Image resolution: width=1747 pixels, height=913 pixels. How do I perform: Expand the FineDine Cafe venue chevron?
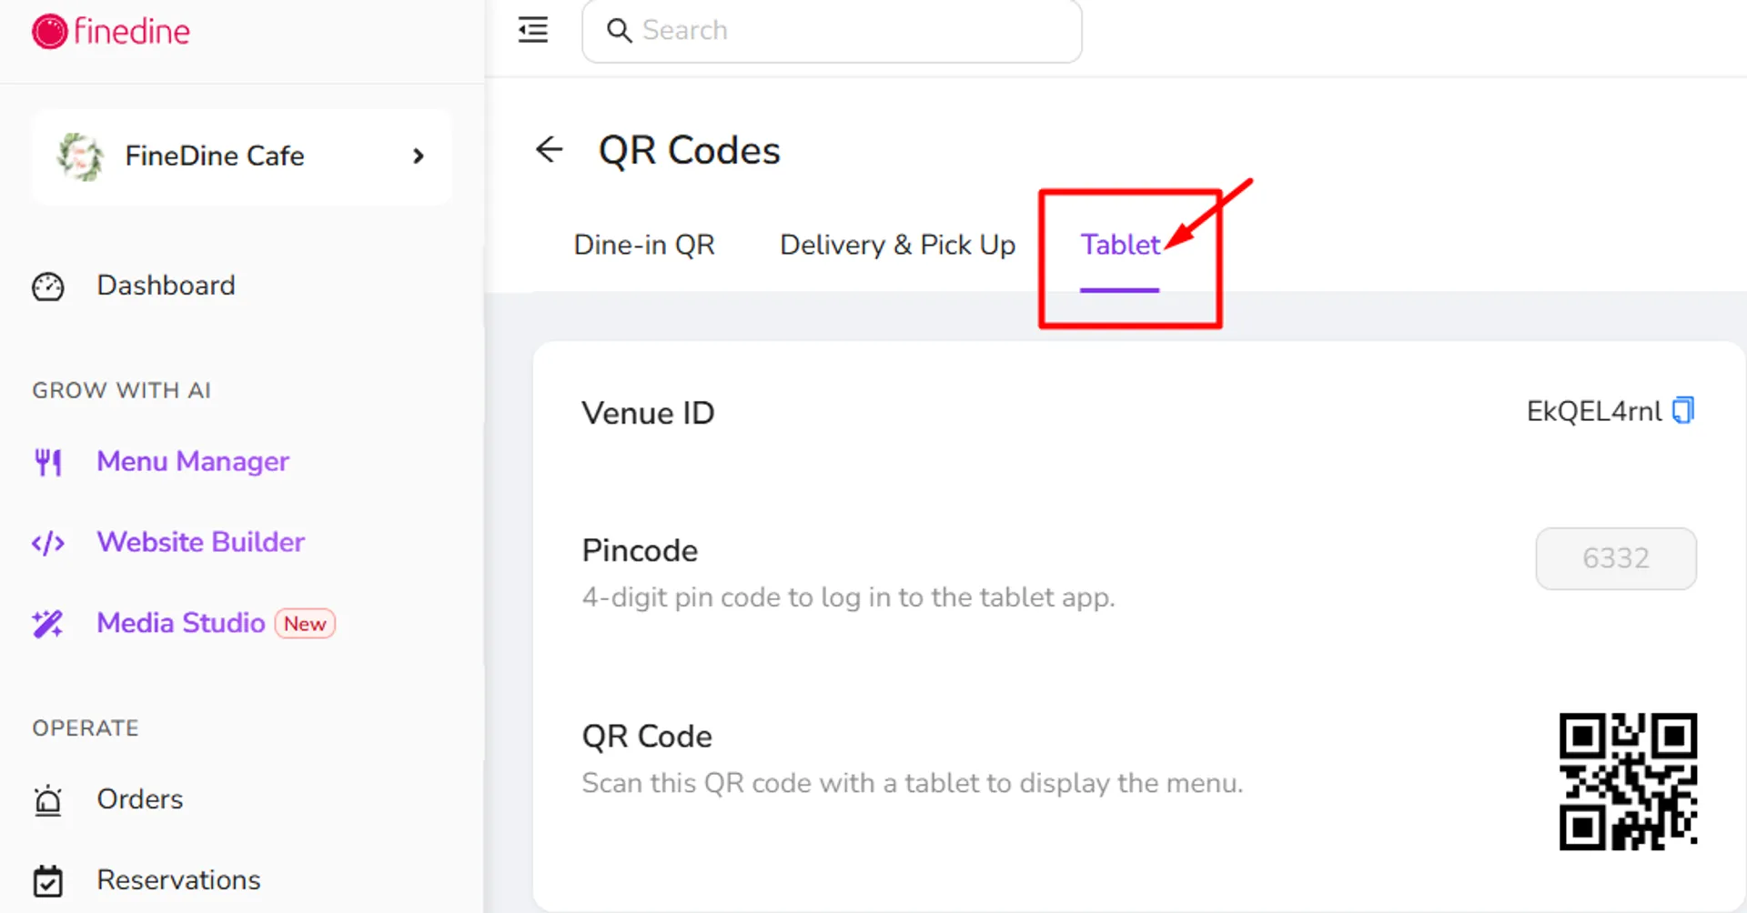click(x=419, y=156)
